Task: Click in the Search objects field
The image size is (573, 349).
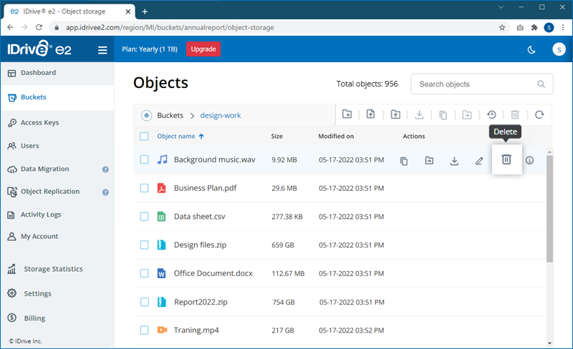Action: click(x=473, y=84)
